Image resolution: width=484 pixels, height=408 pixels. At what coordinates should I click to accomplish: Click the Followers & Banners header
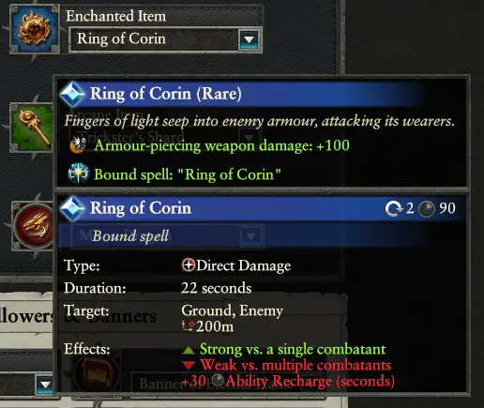tap(78, 316)
